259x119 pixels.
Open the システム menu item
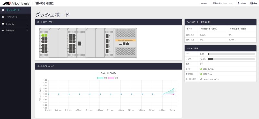(15, 24)
